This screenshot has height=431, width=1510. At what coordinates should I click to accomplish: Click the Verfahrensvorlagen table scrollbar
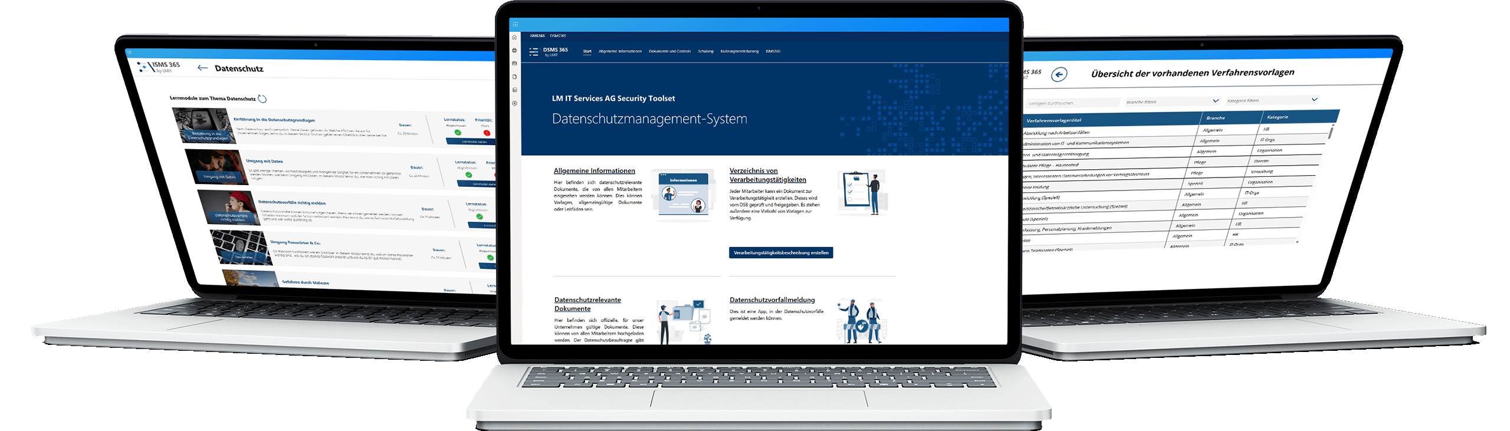(x=1330, y=133)
